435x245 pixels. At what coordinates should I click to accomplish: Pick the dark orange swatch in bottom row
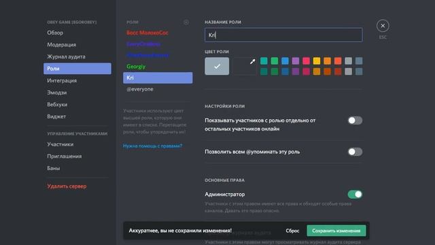coord(327,71)
